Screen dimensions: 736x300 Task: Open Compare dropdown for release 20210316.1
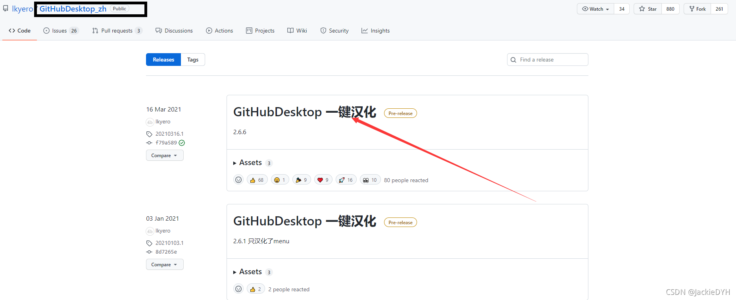pos(165,156)
